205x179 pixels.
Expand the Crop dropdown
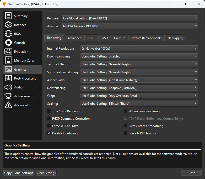[139, 96]
